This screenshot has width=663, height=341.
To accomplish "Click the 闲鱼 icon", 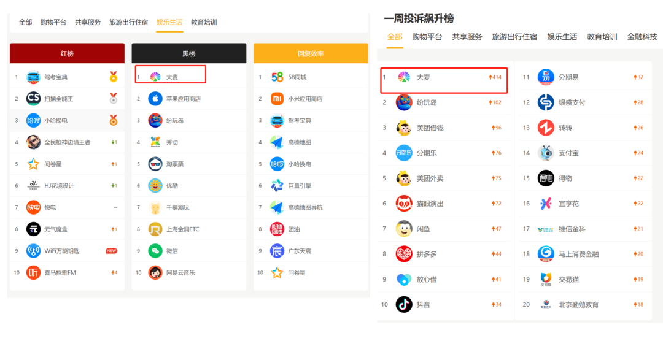I will (x=404, y=229).
